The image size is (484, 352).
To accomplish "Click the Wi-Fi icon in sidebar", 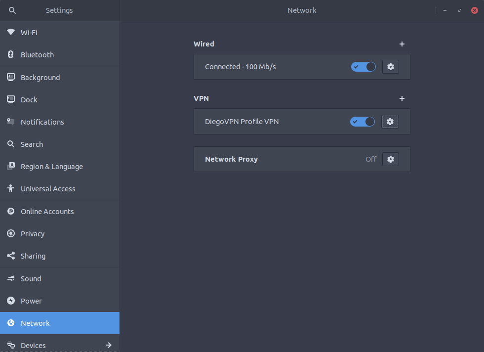I will tap(11, 33).
